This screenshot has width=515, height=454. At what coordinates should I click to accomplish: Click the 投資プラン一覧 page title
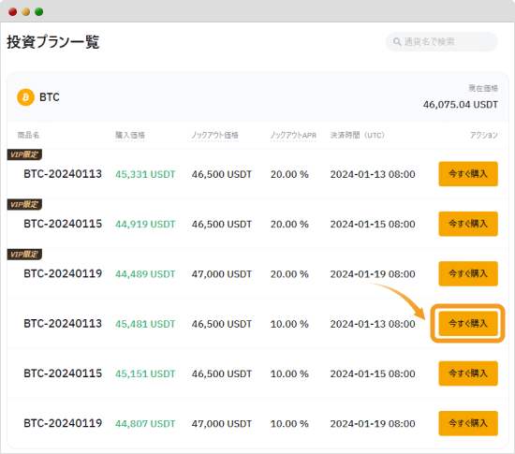point(52,42)
